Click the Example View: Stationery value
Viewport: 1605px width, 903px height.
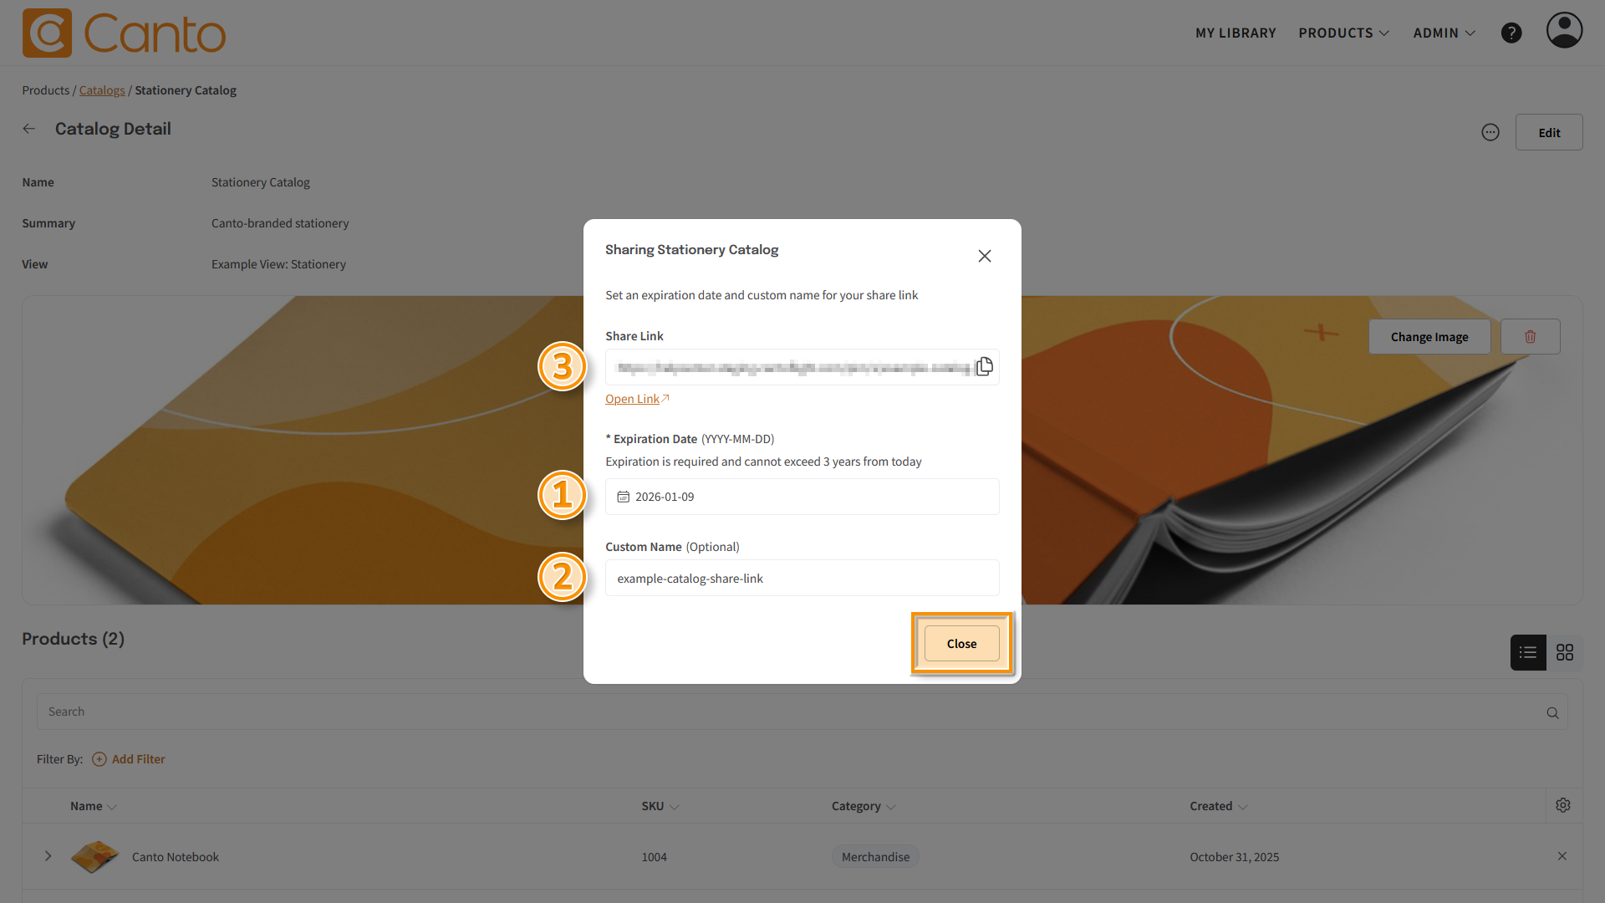pos(278,264)
